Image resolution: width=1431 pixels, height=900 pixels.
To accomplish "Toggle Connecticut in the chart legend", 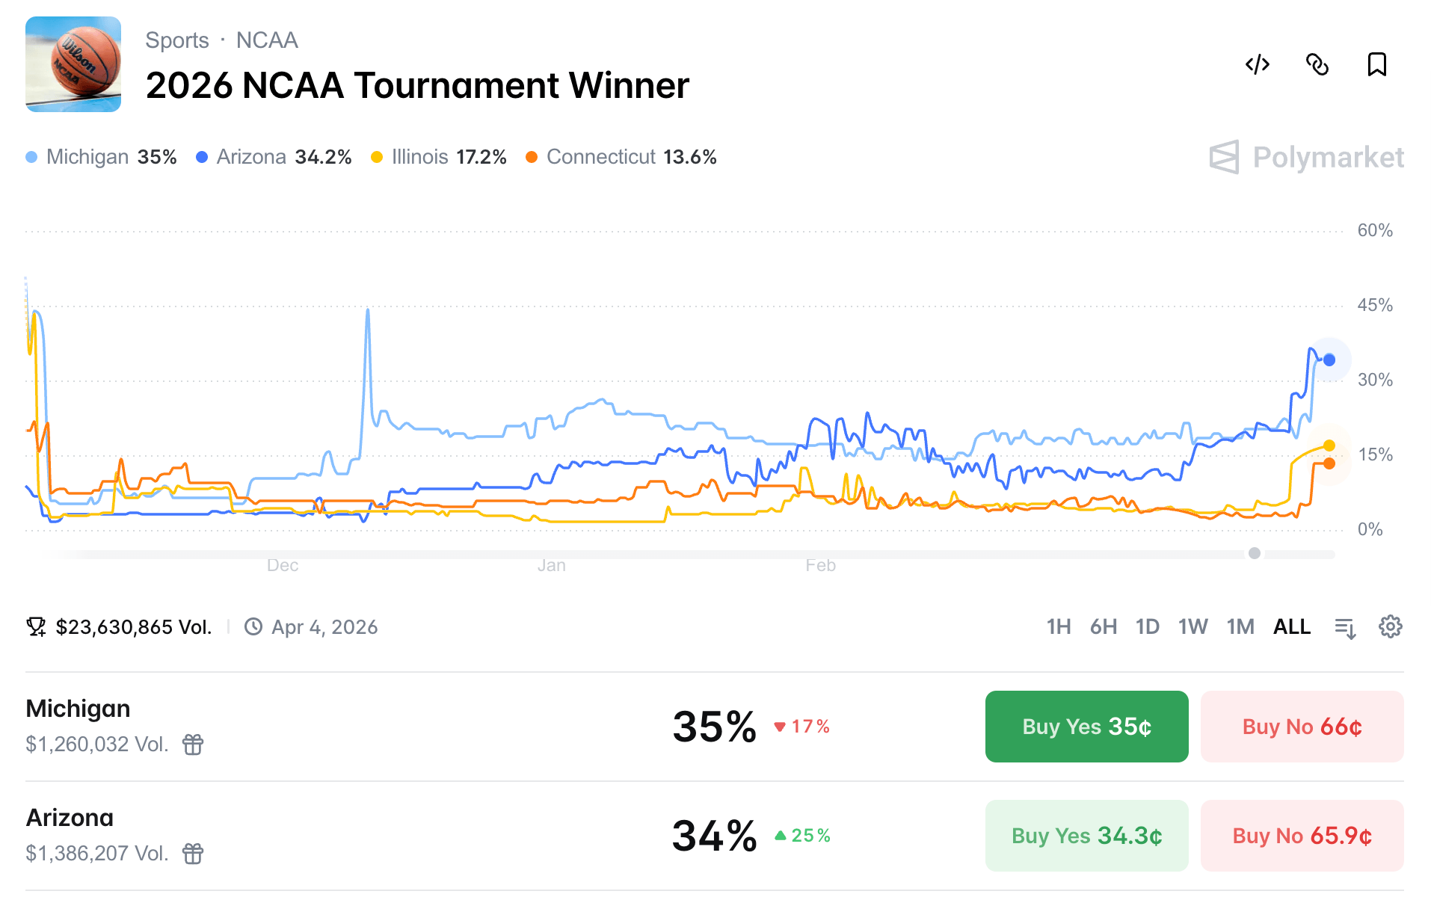I will [532, 157].
